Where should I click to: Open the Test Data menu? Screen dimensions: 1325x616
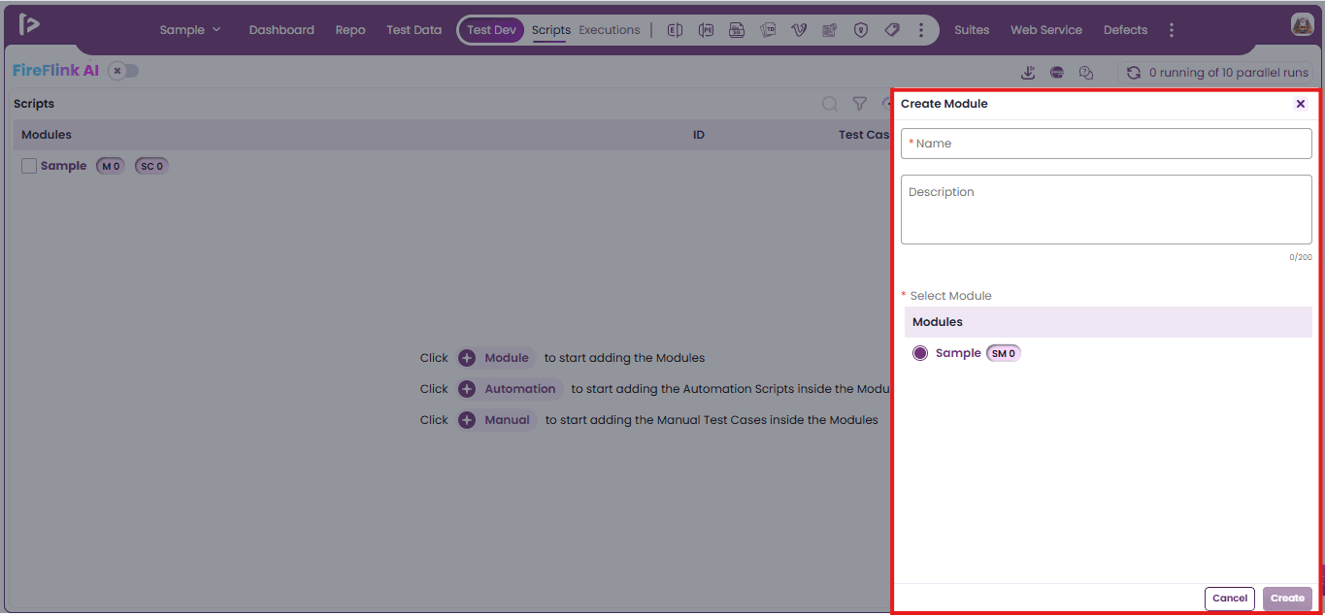(x=414, y=30)
